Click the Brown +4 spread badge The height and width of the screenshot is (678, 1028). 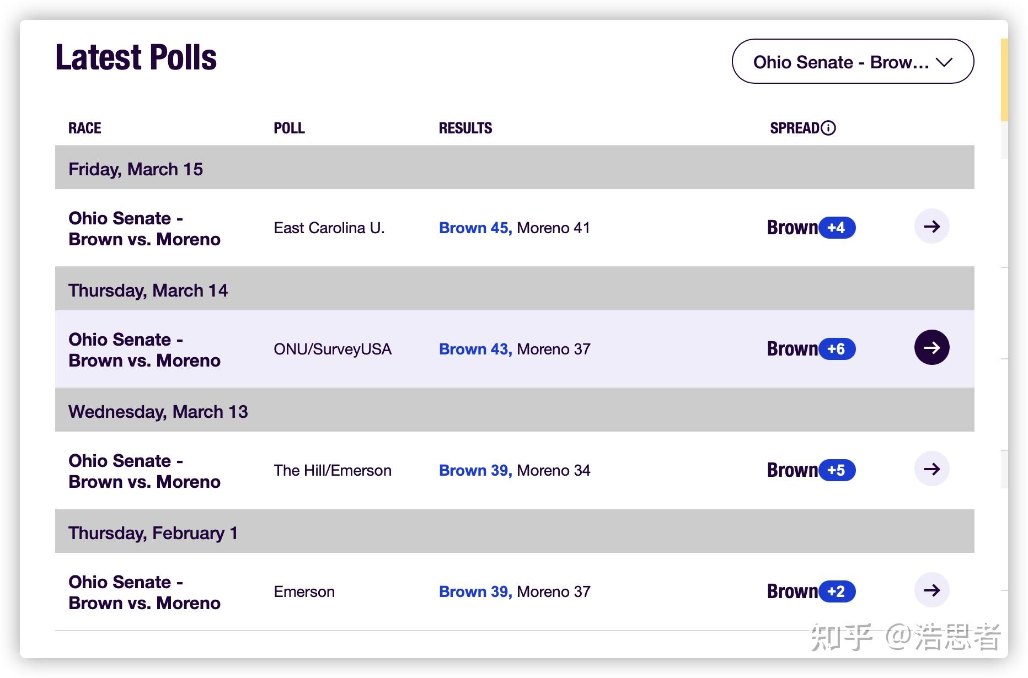coord(837,228)
